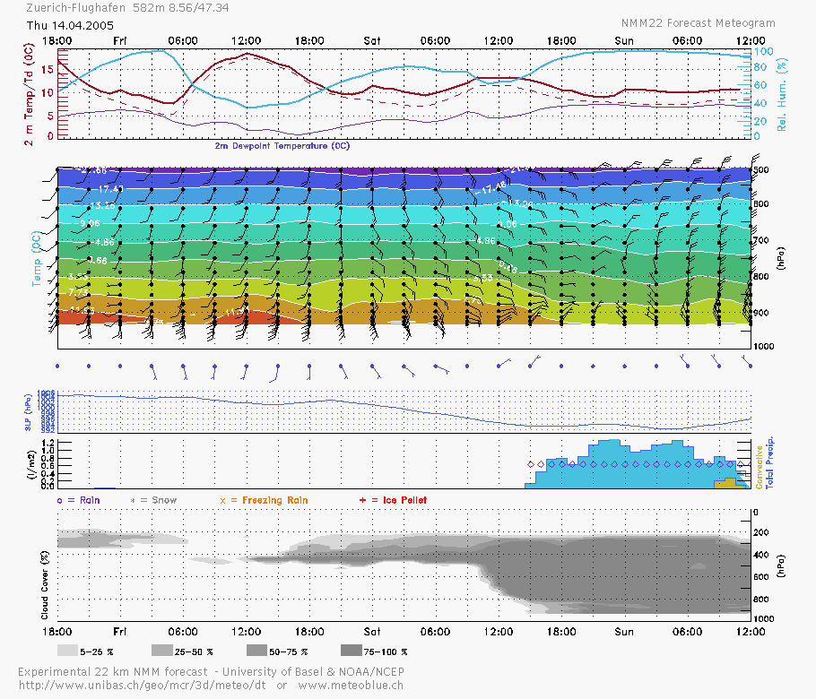Open the www.meteoblue.ch link

[x=351, y=686]
